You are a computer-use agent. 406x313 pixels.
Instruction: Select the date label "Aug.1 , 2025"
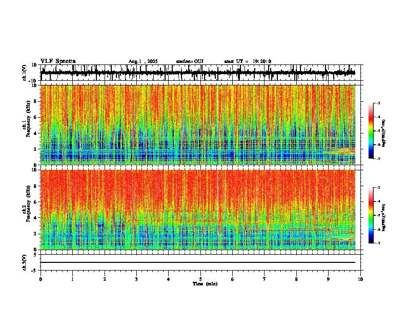point(143,61)
